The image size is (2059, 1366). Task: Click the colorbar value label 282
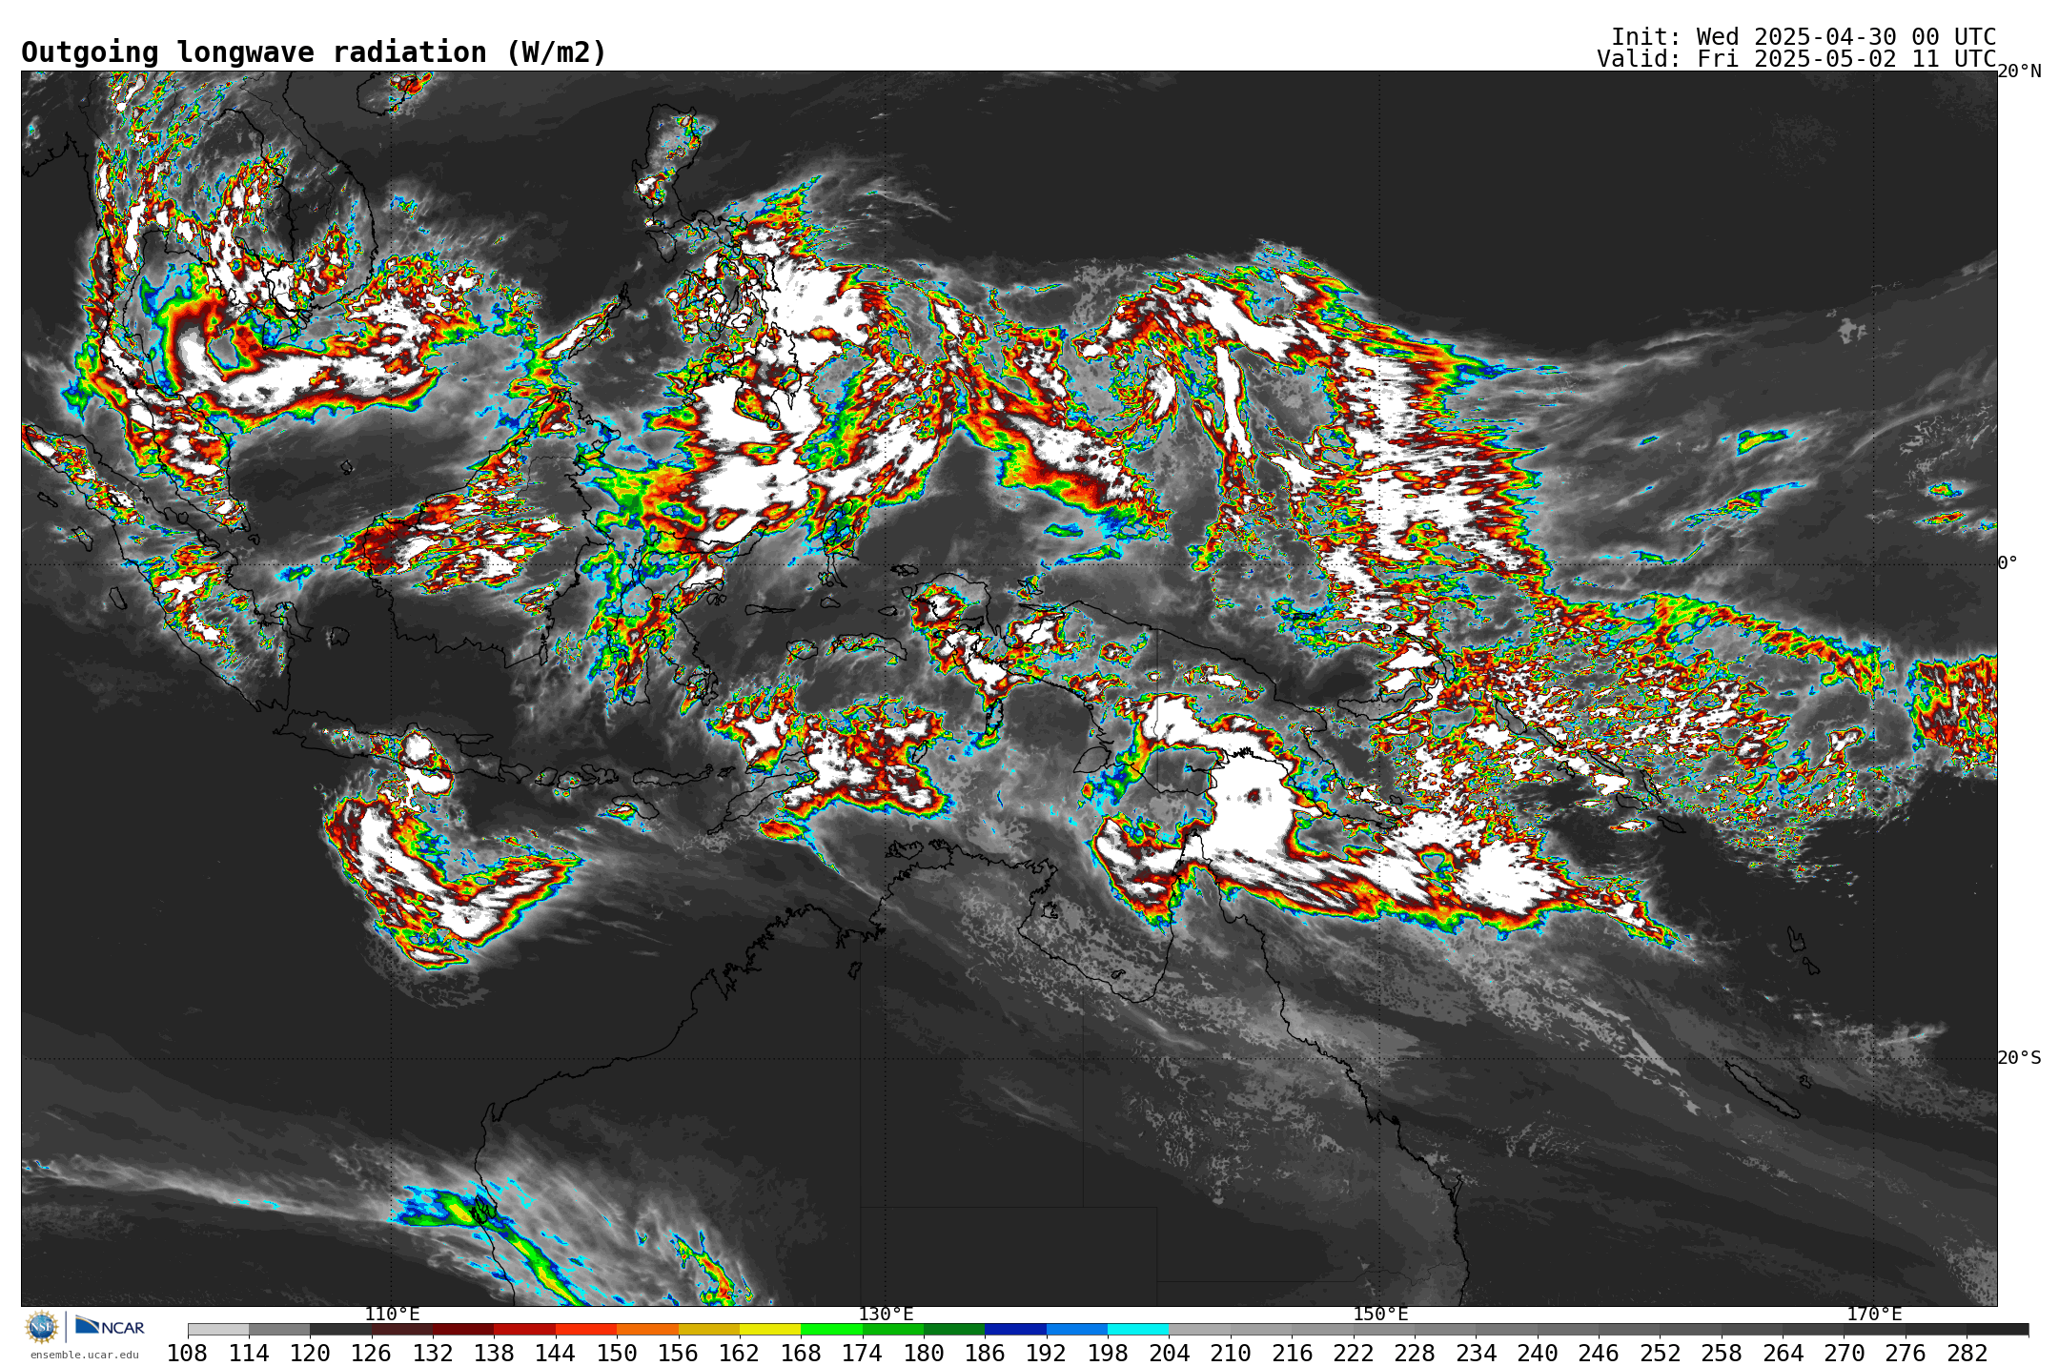tap(1967, 1353)
